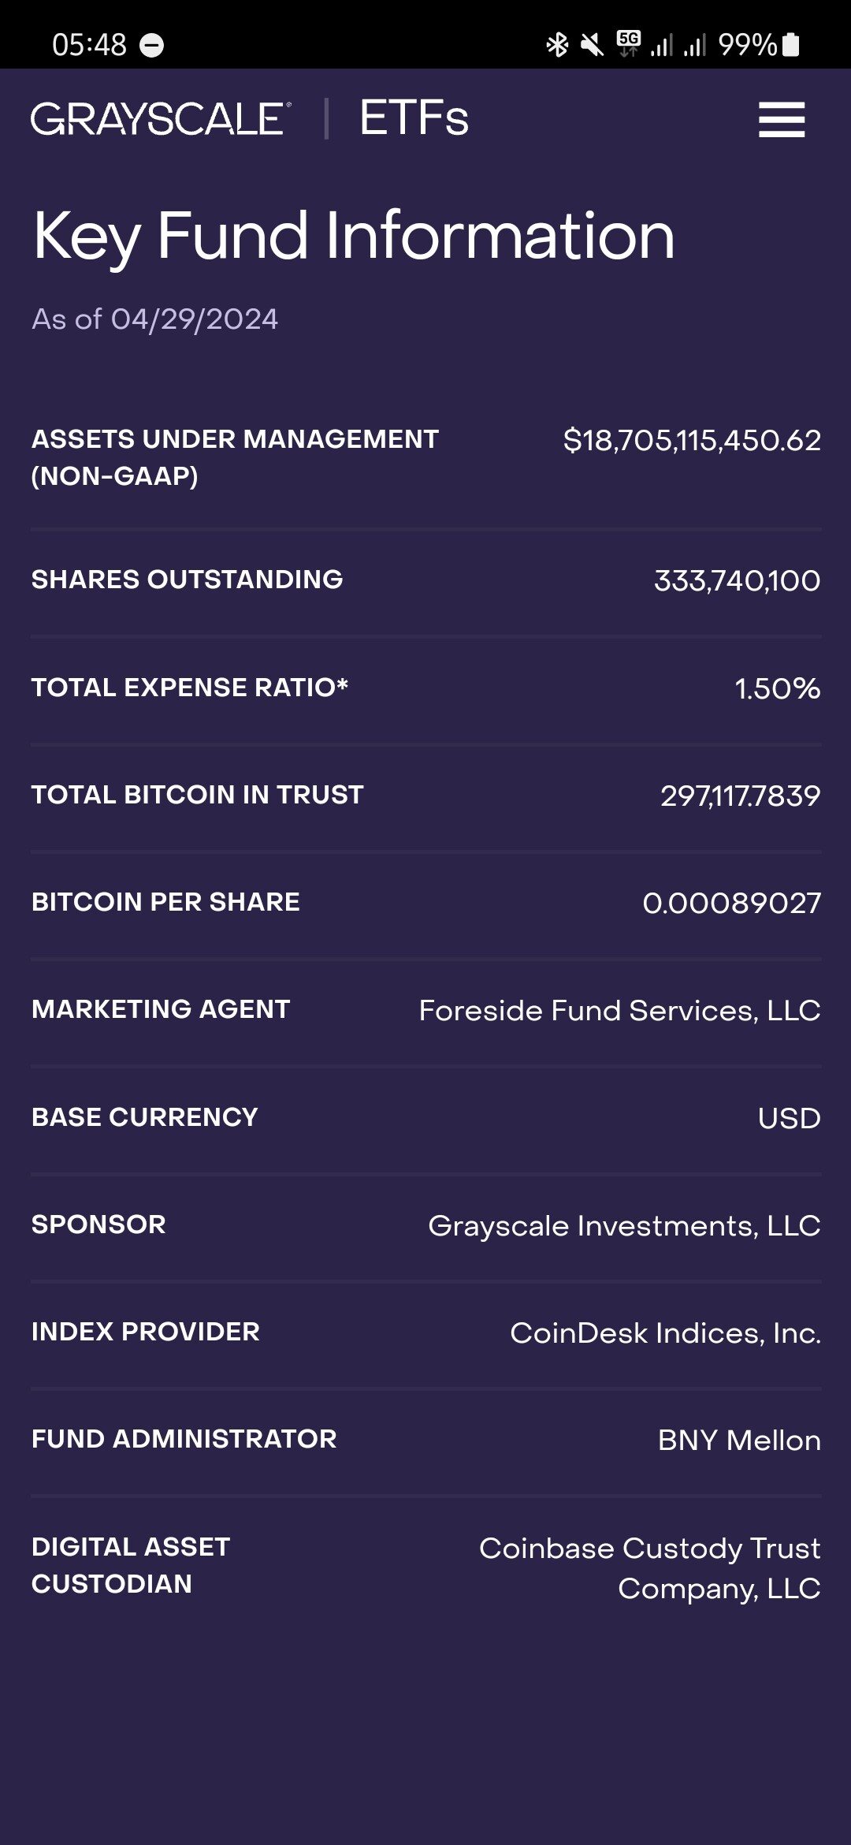Tap the Bluetooth status icon
851x1845 pixels.
click(557, 45)
